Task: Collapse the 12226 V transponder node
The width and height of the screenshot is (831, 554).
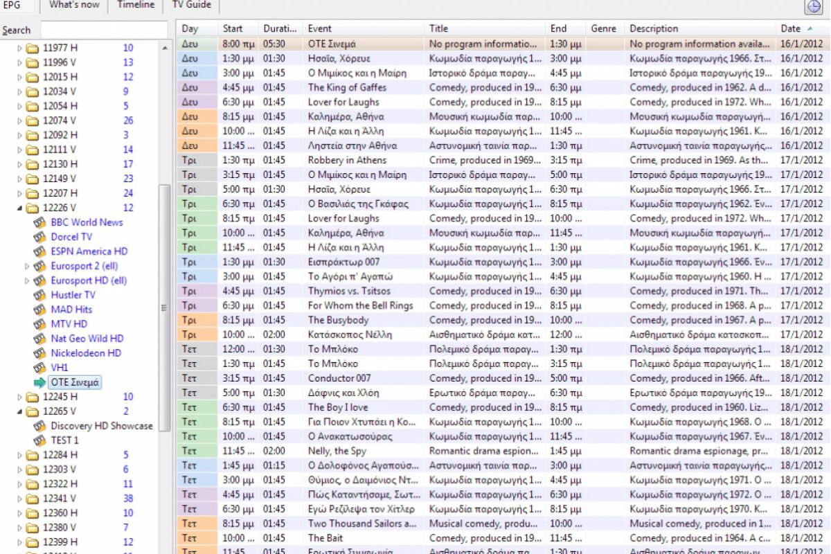Action: click(19, 208)
